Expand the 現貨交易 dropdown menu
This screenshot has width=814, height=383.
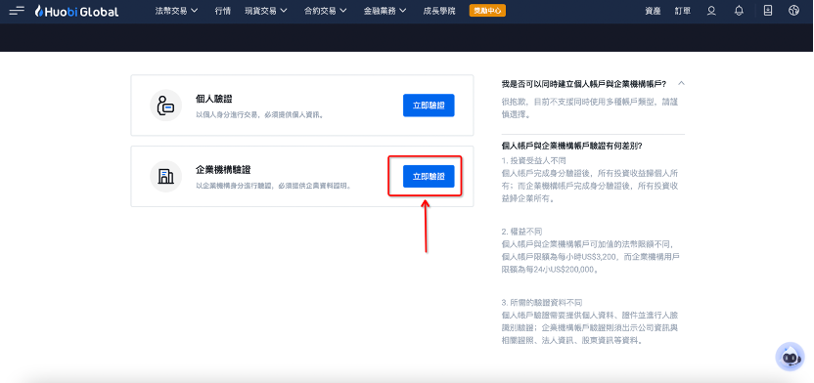266,11
